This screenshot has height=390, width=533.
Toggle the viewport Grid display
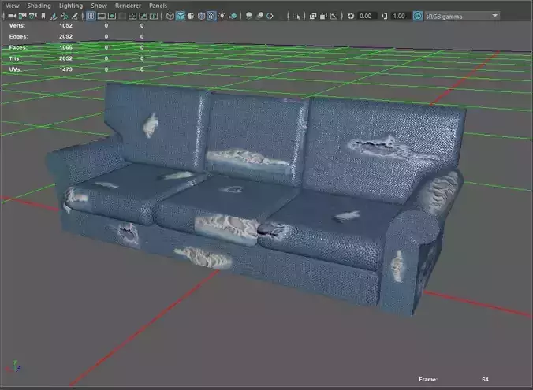[91, 16]
